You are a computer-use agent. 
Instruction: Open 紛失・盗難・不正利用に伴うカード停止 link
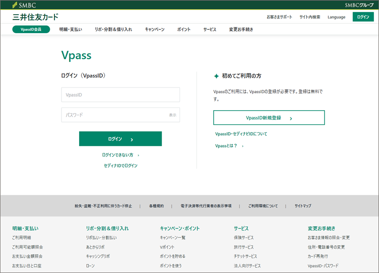(103, 206)
